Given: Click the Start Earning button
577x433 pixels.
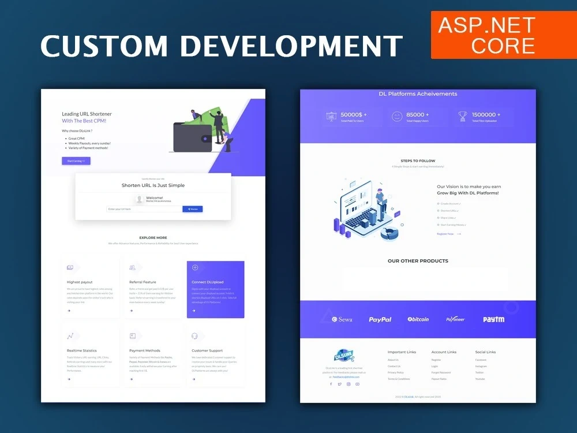Looking at the screenshot, I should pyautogui.click(x=76, y=161).
